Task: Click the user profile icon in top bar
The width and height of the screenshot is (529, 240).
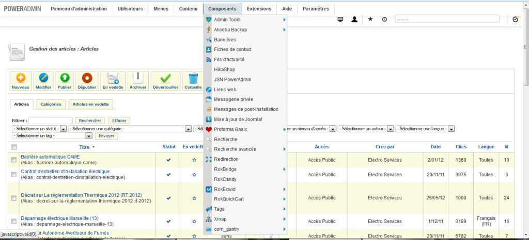Action: [354, 20]
